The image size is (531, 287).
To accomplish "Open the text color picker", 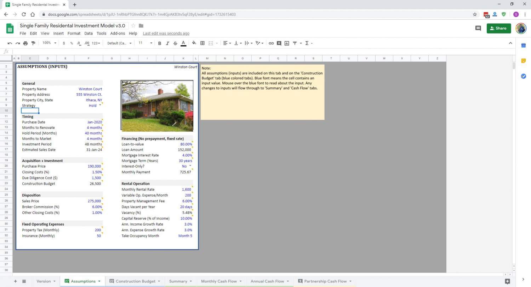I will click(x=183, y=43).
